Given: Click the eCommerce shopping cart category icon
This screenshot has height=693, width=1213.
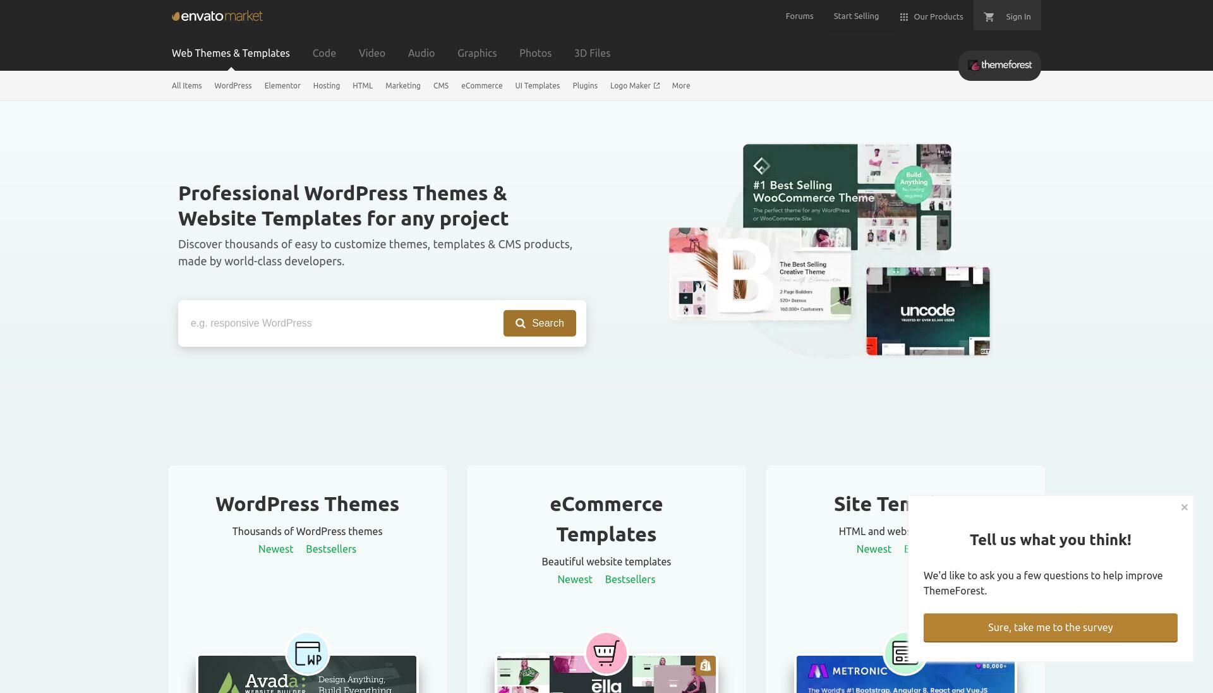Looking at the screenshot, I should (606, 653).
